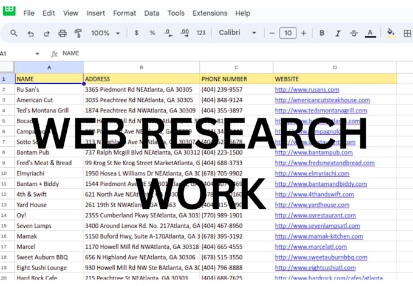Increase decimal places

[185, 33]
